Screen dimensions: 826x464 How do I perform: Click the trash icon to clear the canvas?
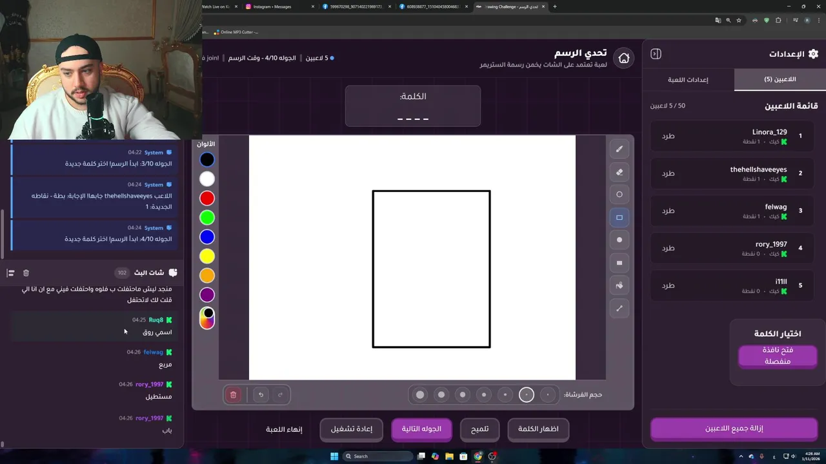coord(234,394)
